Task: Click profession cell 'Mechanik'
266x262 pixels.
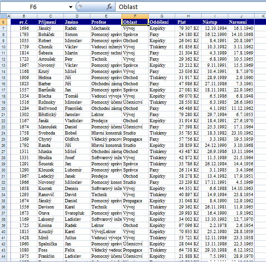Action: (x=106, y=28)
